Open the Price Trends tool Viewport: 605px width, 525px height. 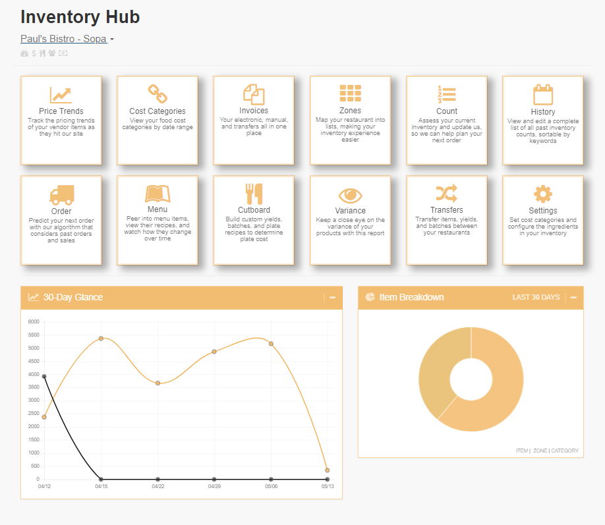tap(62, 95)
